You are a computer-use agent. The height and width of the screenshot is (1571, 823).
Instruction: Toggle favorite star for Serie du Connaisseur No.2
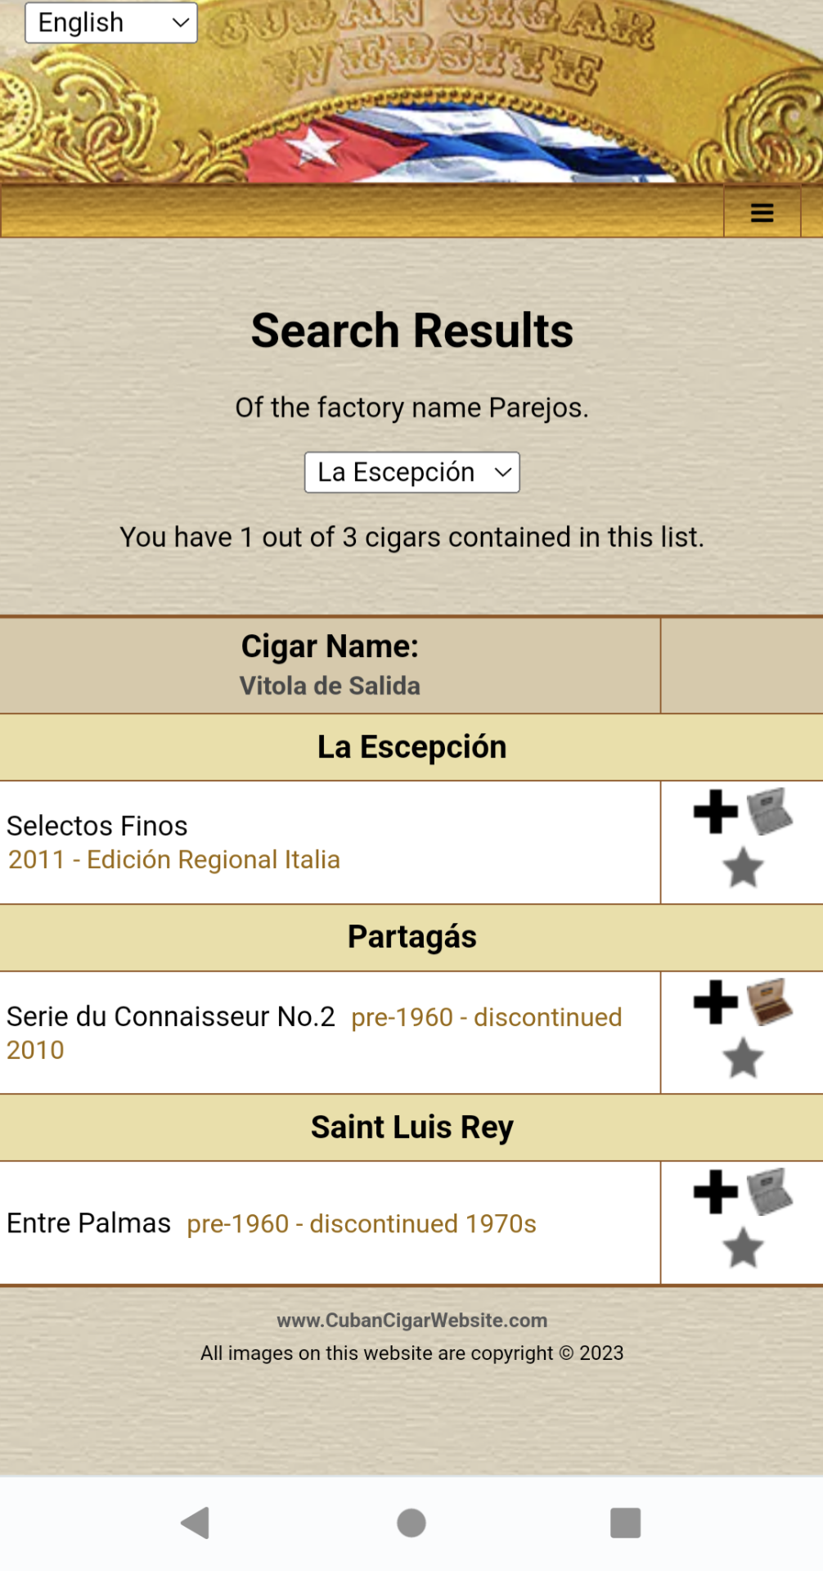click(743, 1058)
